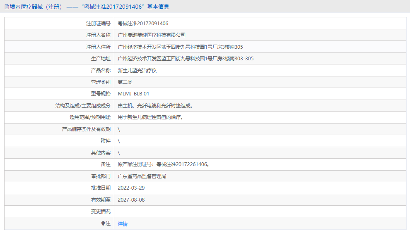Click the 型号规格 label
This screenshot has width=410, height=233.
pyautogui.click(x=101, y=94)
